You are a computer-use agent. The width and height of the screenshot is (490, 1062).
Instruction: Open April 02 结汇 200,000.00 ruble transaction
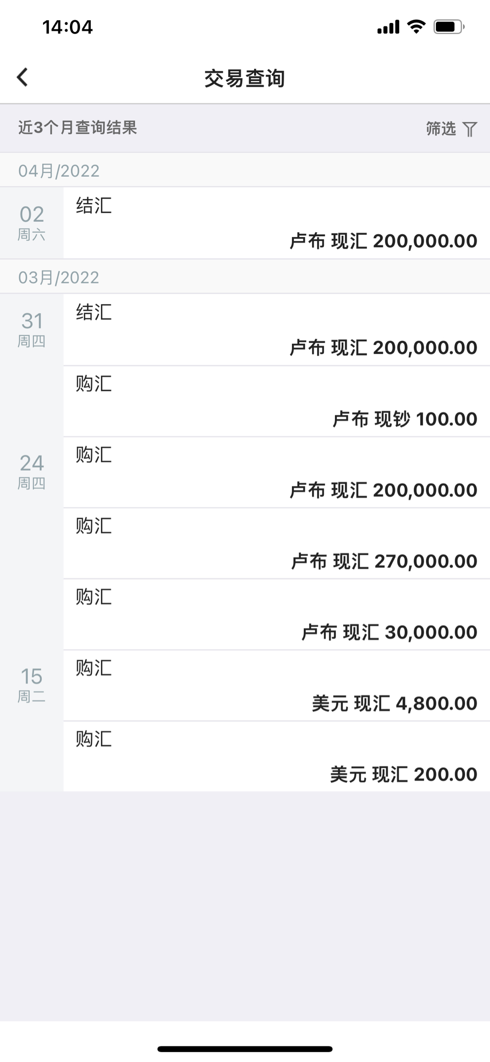point(277,223)
